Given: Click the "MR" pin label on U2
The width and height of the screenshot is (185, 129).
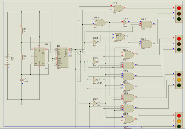Looking at the screenshot, I should tap(59, 66).
